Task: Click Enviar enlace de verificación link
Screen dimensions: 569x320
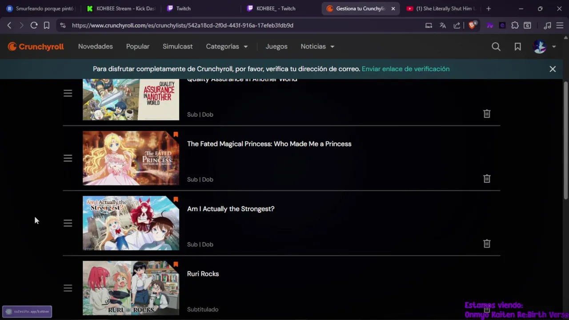Action: tap(405, 69)
